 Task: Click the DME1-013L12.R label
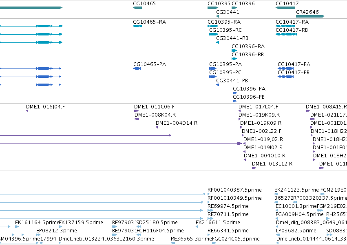(272, 164)
